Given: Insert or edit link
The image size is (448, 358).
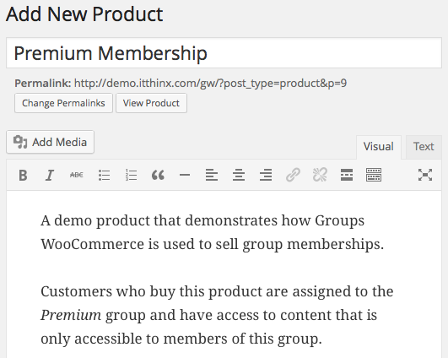Looking at the screenshot, I should point(293,175).
